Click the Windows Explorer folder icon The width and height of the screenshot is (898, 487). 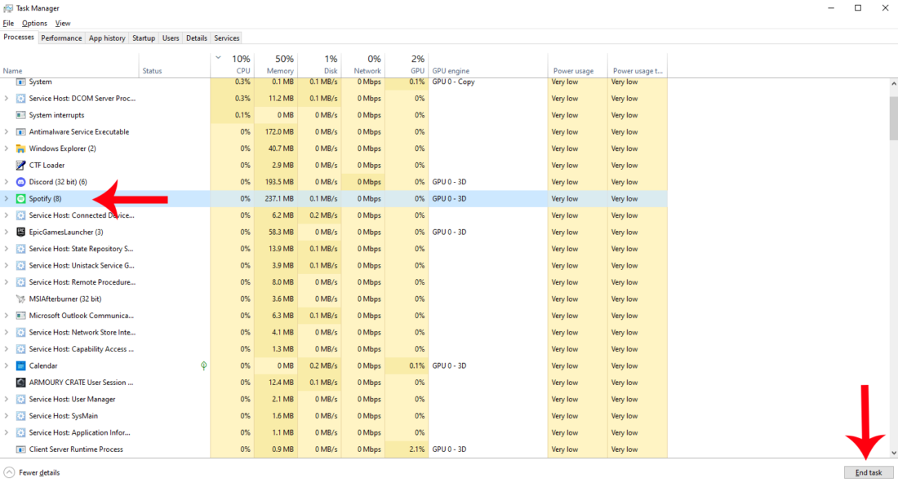(20, 148)
